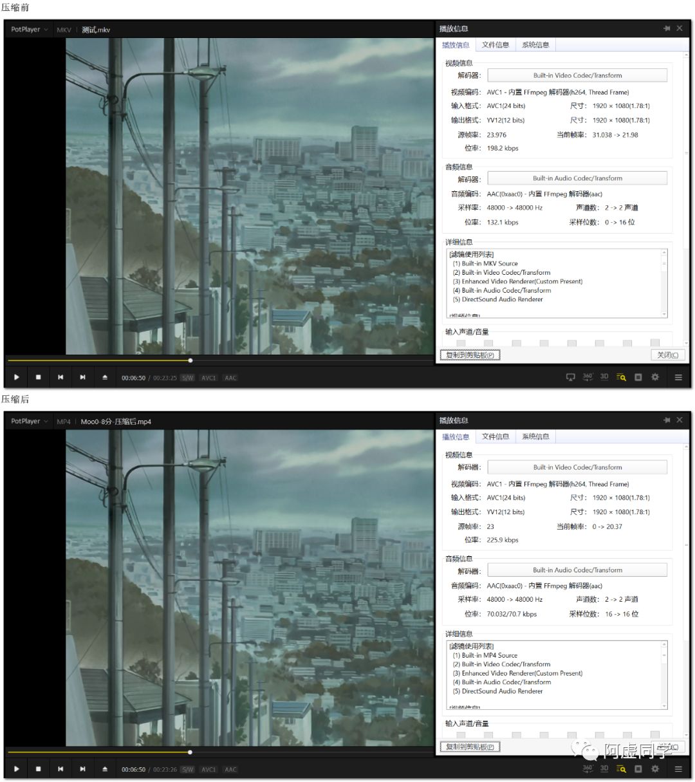695x782 pixels.
Task: Go to next file in Moo0 mp4 window
Action: pyautogui.click(x=82, y=768)
